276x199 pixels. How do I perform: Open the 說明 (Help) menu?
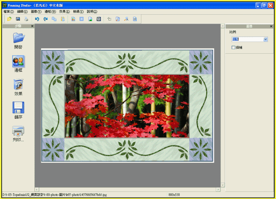point(92,11)
